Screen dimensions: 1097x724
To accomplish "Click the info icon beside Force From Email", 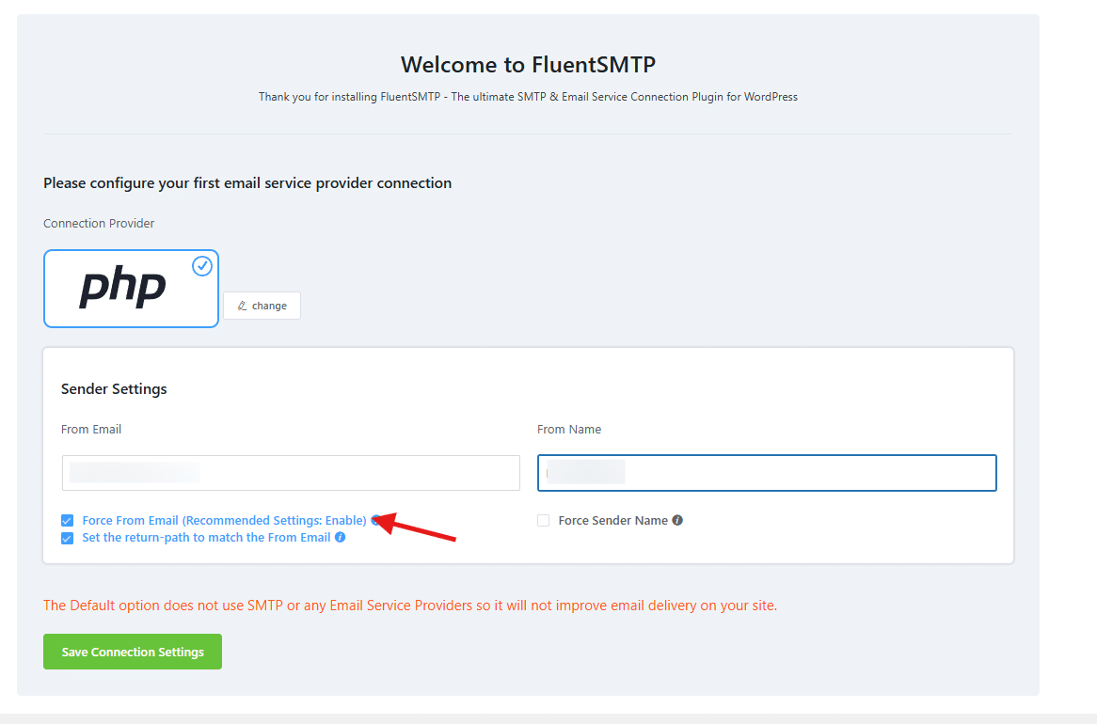I will (375, 520).
